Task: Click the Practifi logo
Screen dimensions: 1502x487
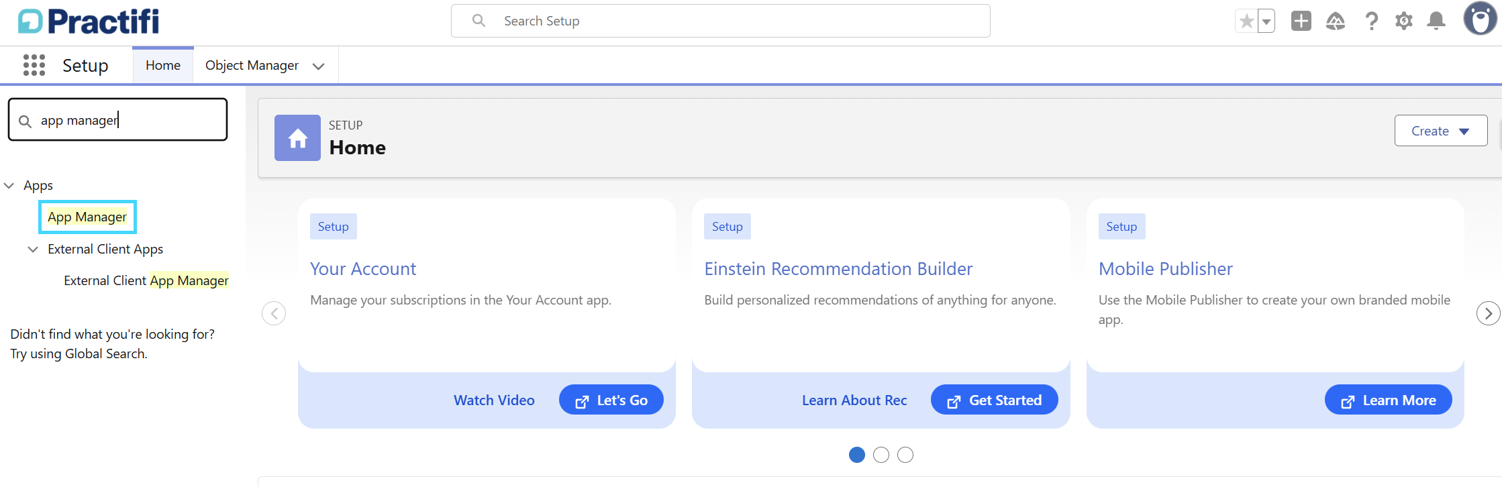Action: (89, 21)
